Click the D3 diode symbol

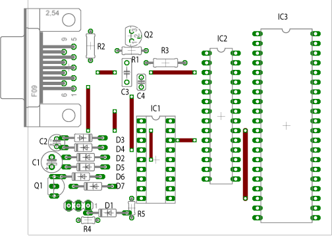point(83,138)
